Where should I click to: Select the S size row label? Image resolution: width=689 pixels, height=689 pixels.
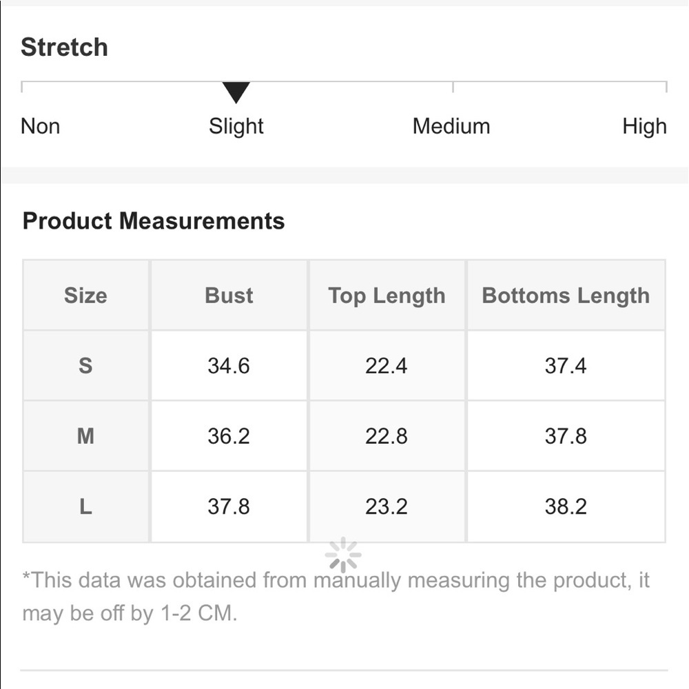(x=85, y=366)
